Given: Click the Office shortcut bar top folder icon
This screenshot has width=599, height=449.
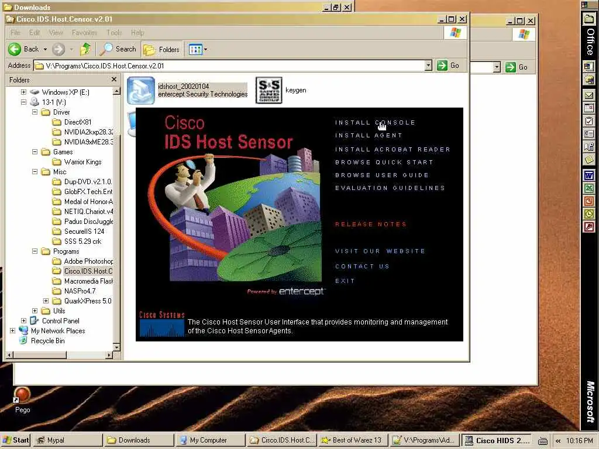Looking at the screenshot, I should [x=588, y=18].
